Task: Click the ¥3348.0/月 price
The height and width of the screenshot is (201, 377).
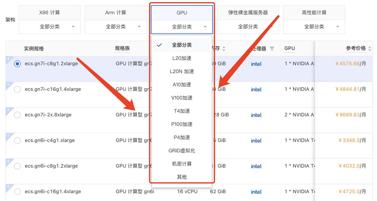Action: 352,140
